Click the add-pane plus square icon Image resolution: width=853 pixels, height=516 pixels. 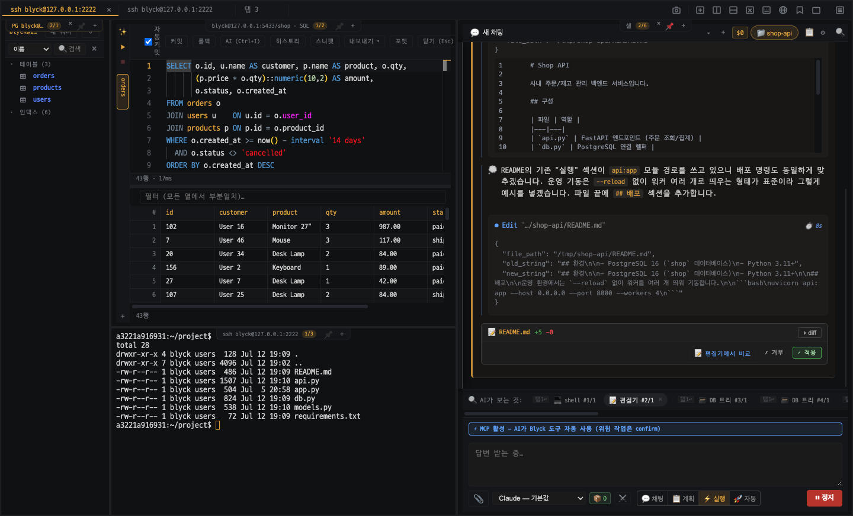(700, 10)
